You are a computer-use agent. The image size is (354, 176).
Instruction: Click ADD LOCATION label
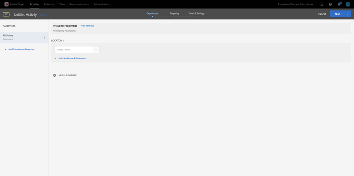(x=67, y=75)
